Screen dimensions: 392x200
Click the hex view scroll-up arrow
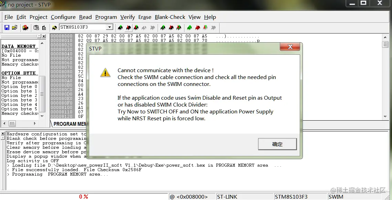pyautogui.click(x=385, y=37)
